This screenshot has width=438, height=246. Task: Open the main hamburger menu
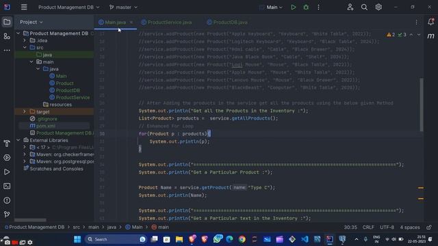[24, 7]
